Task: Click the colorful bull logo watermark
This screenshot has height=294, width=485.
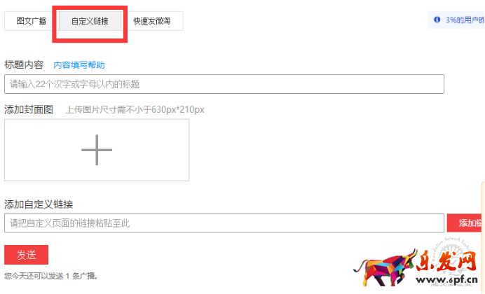Action: pos(385,267)
